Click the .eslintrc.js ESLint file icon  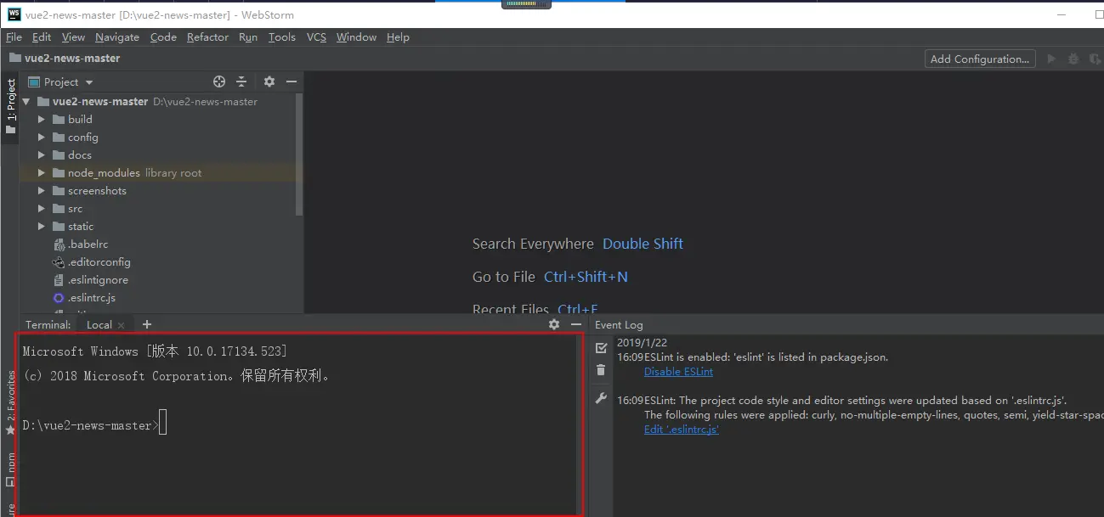59,297
